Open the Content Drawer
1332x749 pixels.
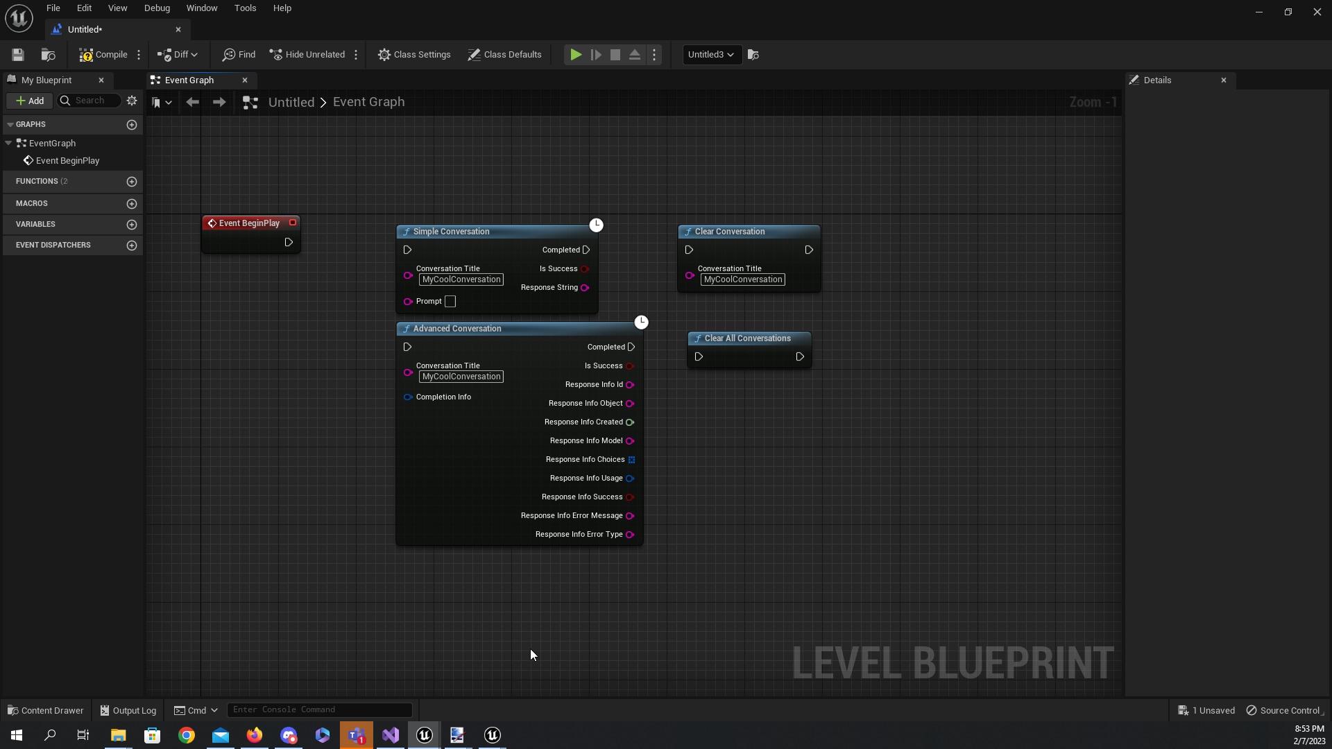click(x=45, y=710)
